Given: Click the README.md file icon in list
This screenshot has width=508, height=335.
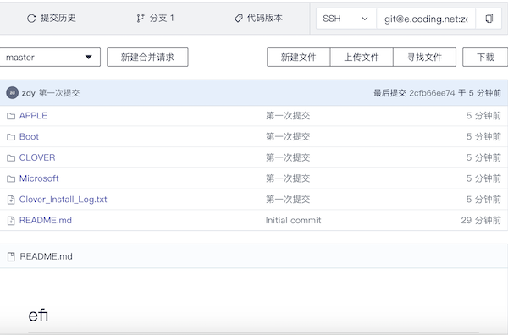Looking at the screenshot, I should (x=11, y=221).
